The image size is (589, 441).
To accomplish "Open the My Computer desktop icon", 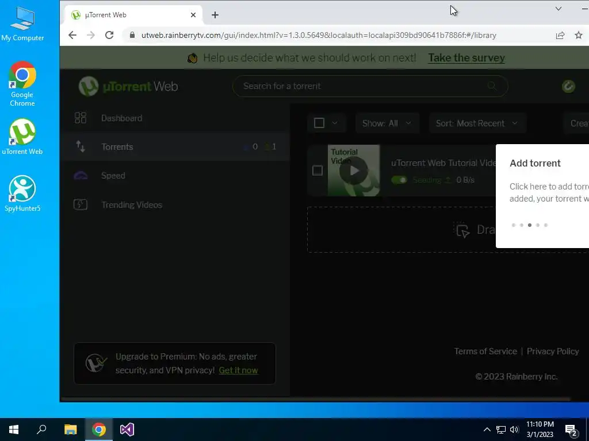I will click(x=22, y=24).
